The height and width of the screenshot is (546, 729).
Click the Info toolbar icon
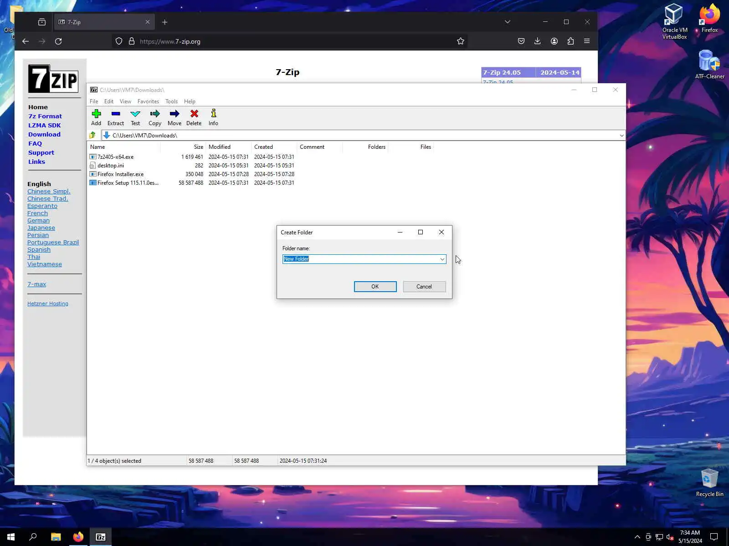pos(213,117)
